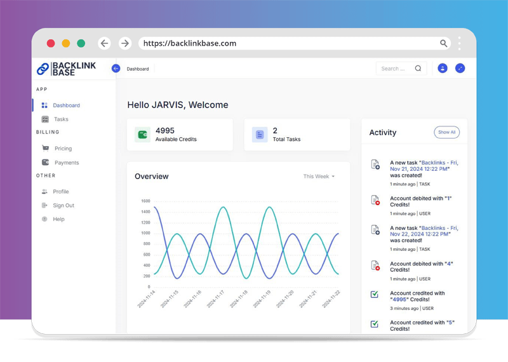
Task: Go to Tasks in the sidebar
Action: [61, 119]
